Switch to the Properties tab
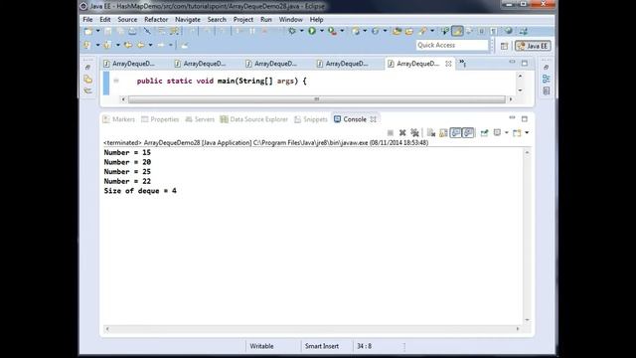Screen dimensions: 636x358 [160, 119]
